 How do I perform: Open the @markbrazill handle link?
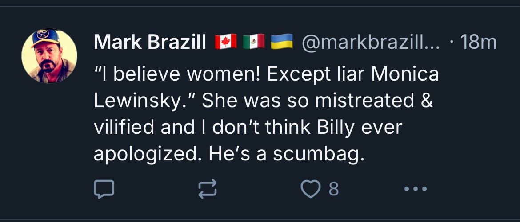(371, 43)
